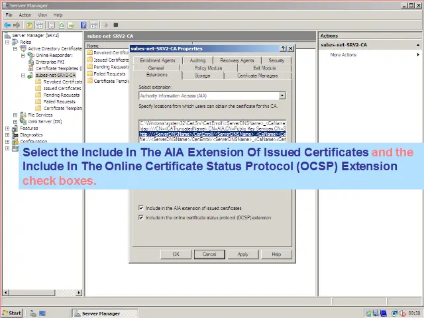
Task: Open the Issued Certificates folder in list
Action: 109,60
